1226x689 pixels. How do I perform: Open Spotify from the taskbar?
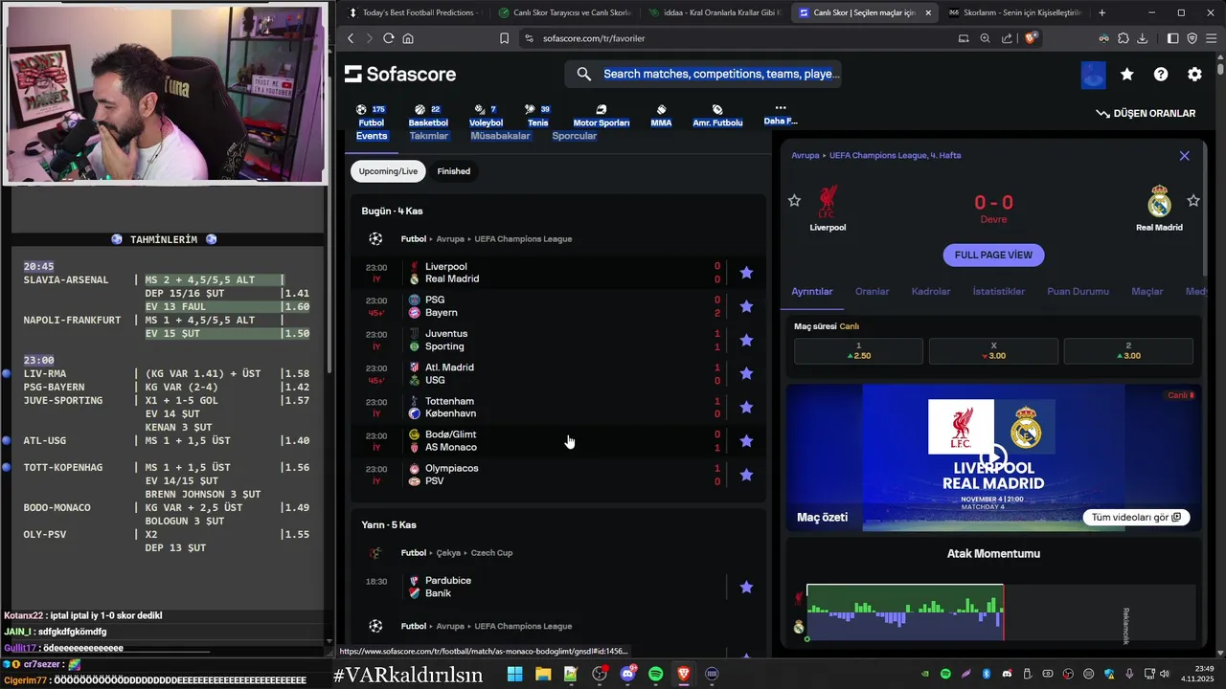pyautogui.click(x=655, y=675)
